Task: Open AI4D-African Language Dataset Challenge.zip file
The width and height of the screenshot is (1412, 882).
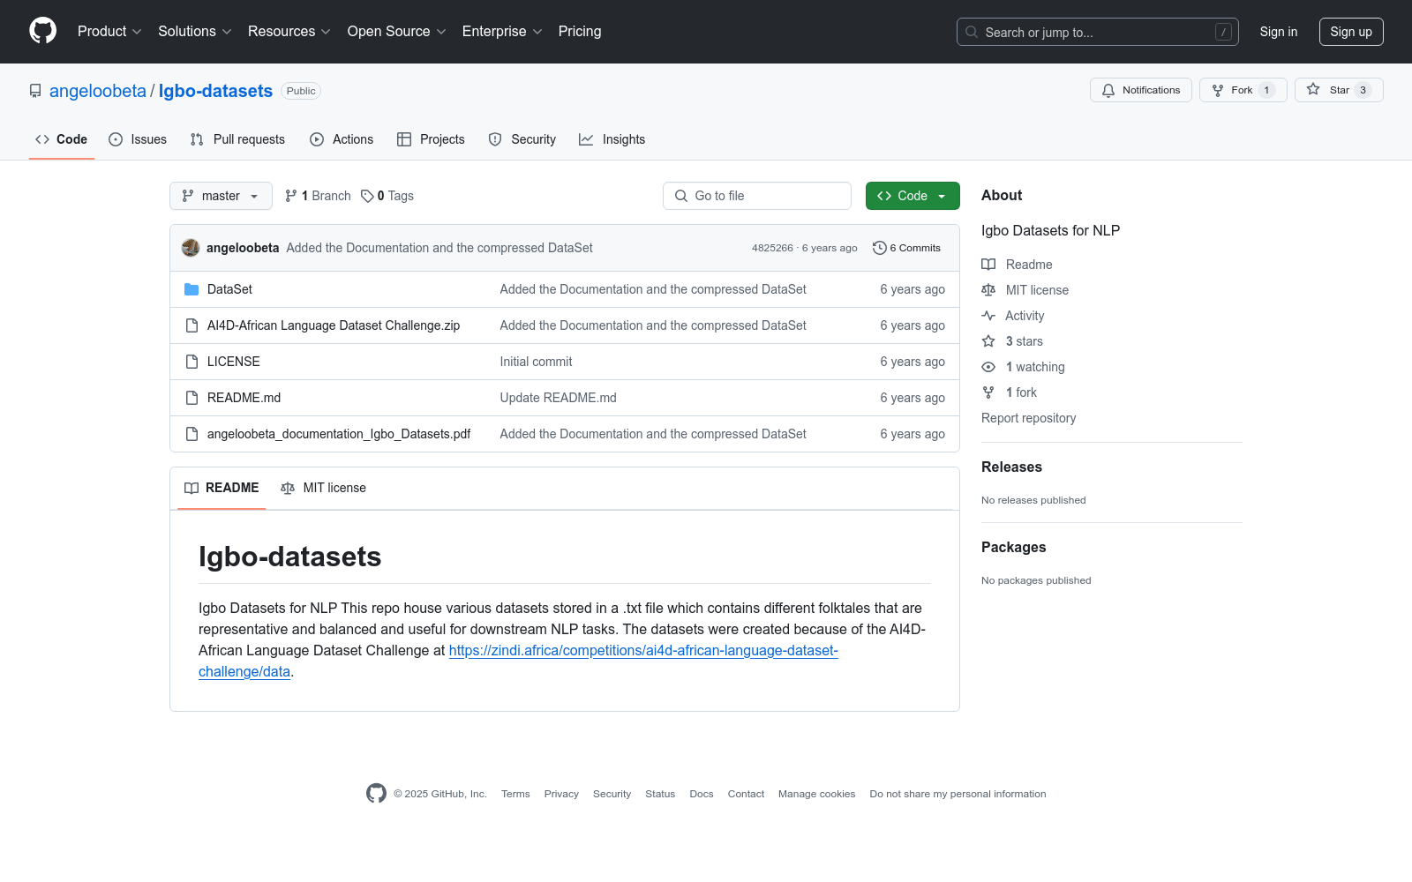Action: [x=334, y=325]
